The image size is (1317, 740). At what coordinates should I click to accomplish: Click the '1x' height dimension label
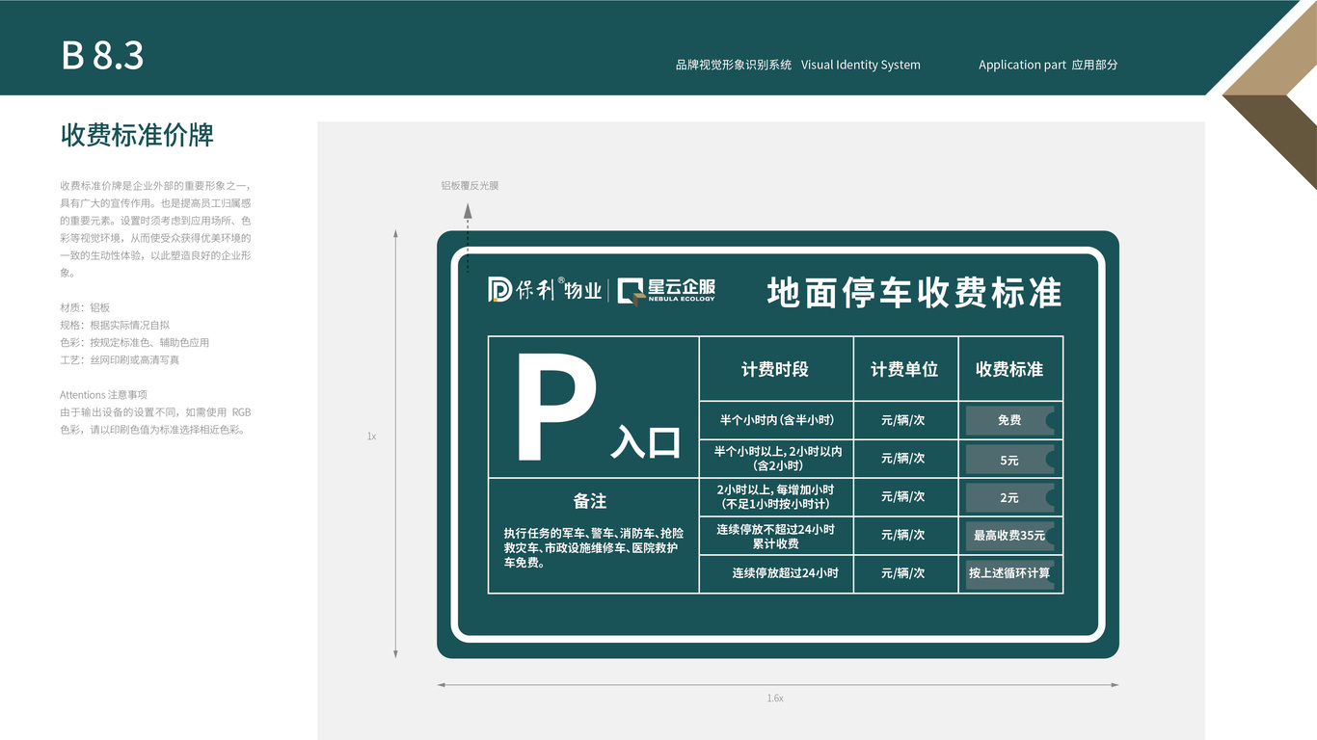coord(371,436)
